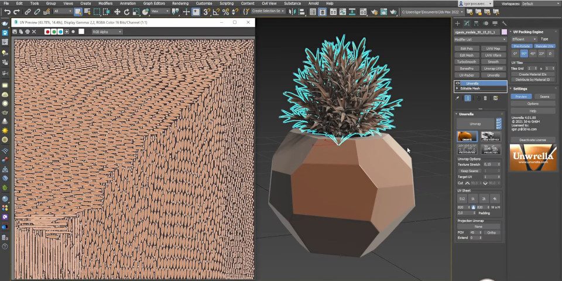Clear image X icon in UV Preview
Viewport: 562px width, 281px height.
(34, 32)
